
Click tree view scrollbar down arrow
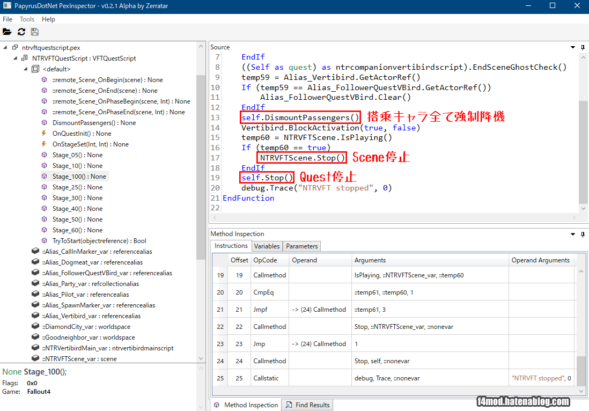201,358
